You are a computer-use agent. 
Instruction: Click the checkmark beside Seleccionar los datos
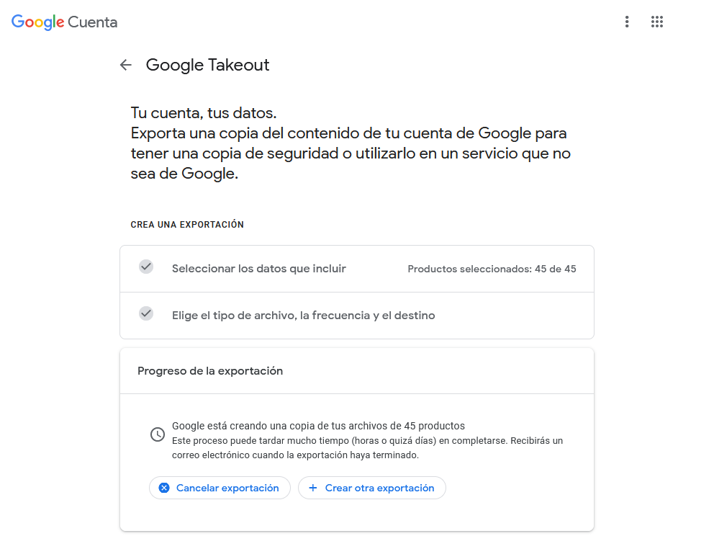pyautogui.click(x=146, y=267)
